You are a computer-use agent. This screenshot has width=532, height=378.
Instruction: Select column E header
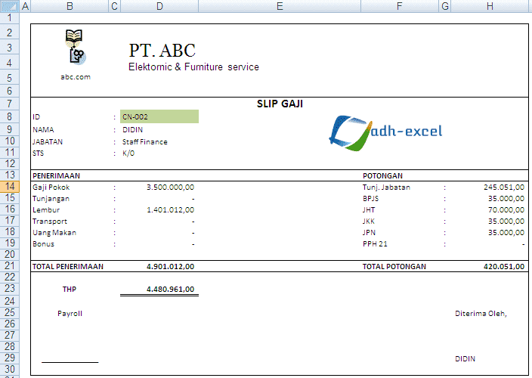280,6
